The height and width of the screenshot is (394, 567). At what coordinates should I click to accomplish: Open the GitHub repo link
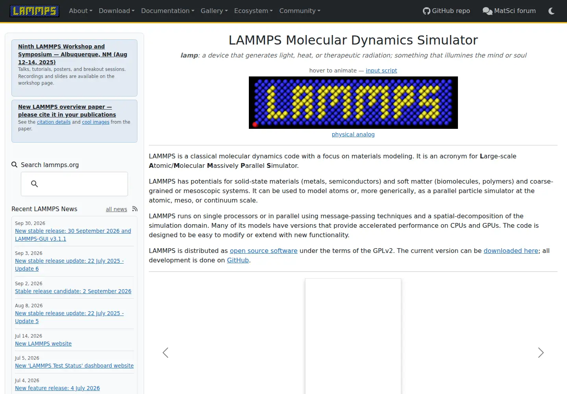446,11
